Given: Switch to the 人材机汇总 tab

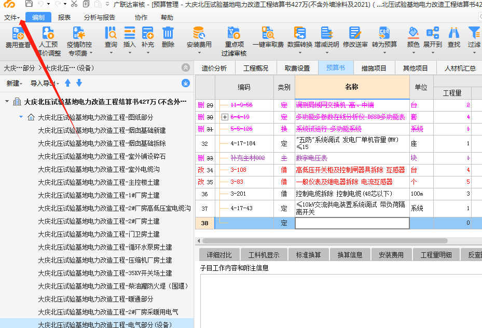Looking at the screenshot, I should click(x=460, y=68).
